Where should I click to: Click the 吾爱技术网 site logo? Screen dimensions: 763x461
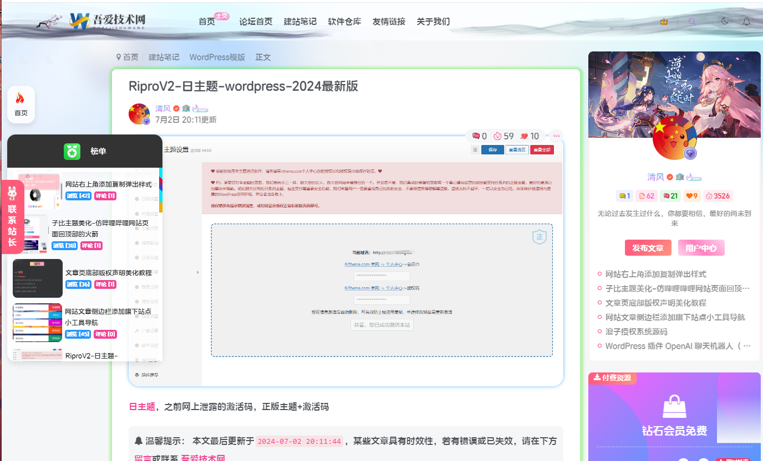pyautogui.click(x=108, y=20)
